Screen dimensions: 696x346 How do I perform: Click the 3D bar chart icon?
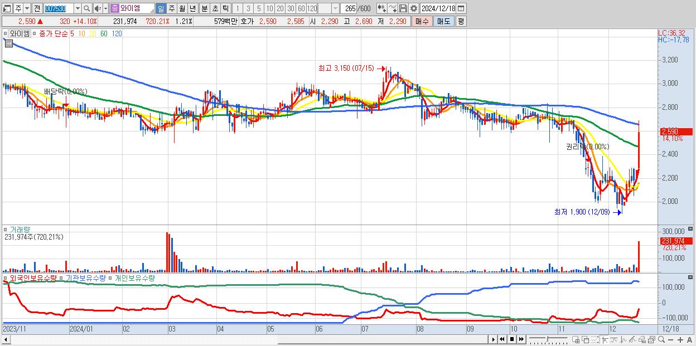click(642, 340)
